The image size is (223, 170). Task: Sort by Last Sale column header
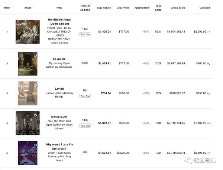pyautogui.click(x=204, y=7)
